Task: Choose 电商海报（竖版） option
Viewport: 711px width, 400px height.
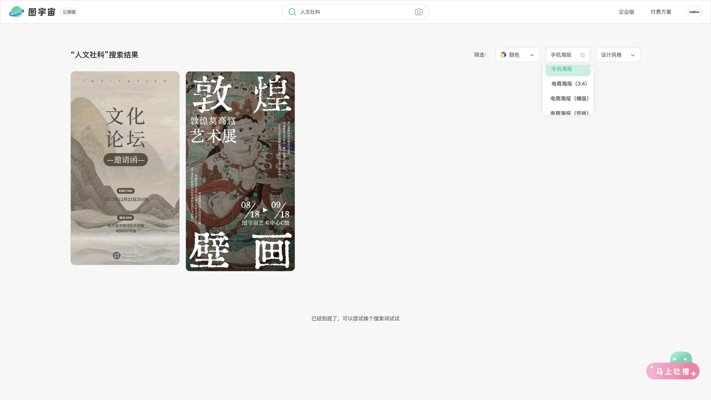Action: (x=568, y=112)
